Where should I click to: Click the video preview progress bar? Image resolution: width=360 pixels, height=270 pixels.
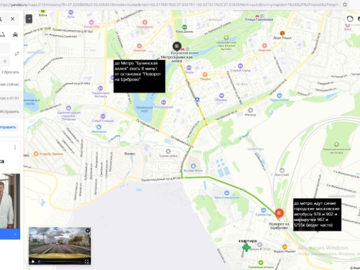tap(60, 262)
